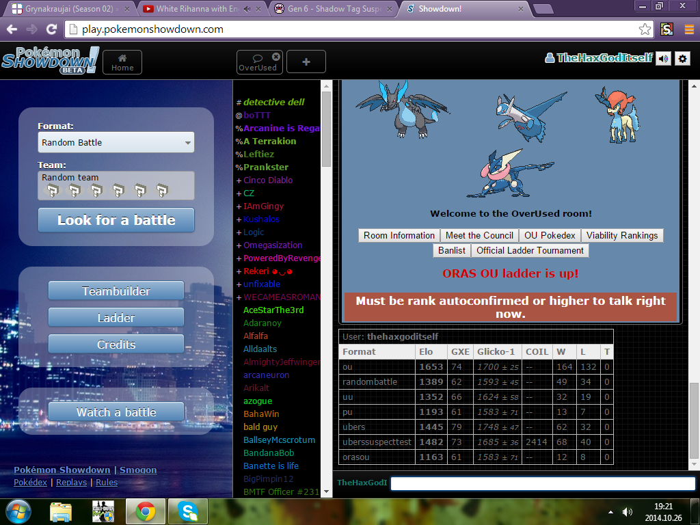
Task: Click user Kushalos
Action: click(x=261, y=219)
